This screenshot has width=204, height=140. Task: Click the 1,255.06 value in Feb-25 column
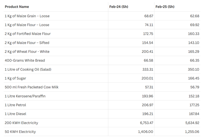192,132
